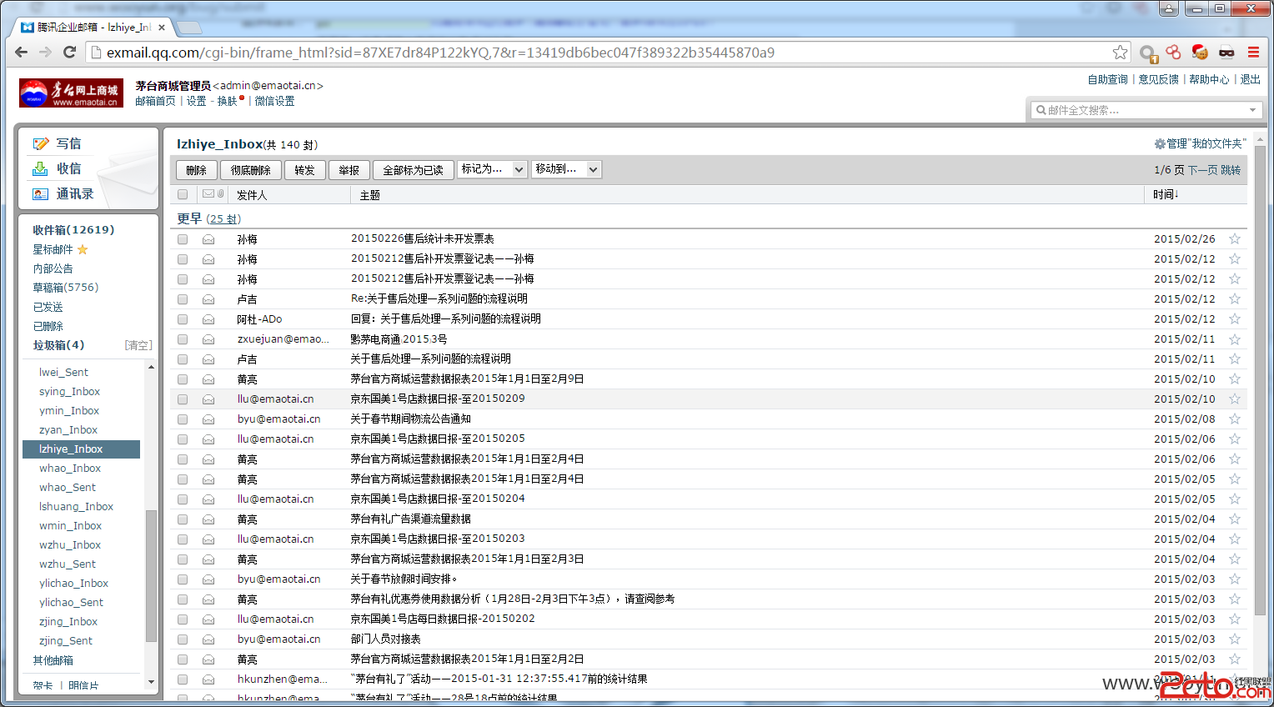Image resolution: width=1274 pixels, height=707 pixels.
Task: Click browser back arrow
Action: coord(21,52)
